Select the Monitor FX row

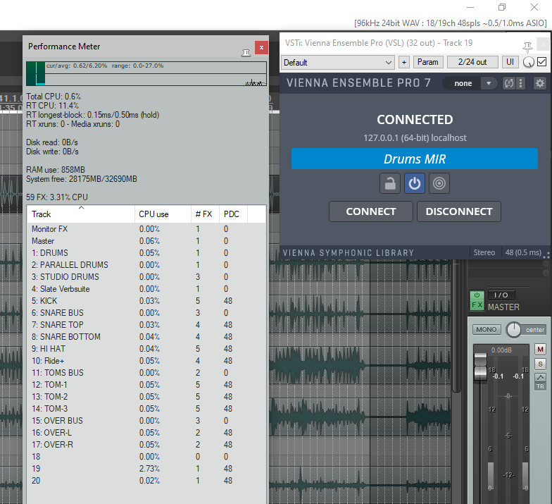point(146,229)
